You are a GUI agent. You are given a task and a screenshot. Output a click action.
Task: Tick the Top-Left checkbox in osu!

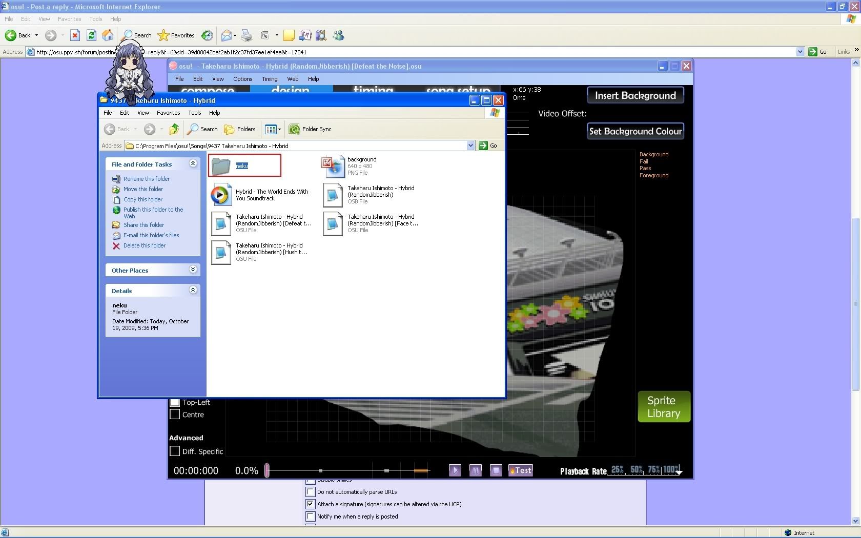click(175, 403)
